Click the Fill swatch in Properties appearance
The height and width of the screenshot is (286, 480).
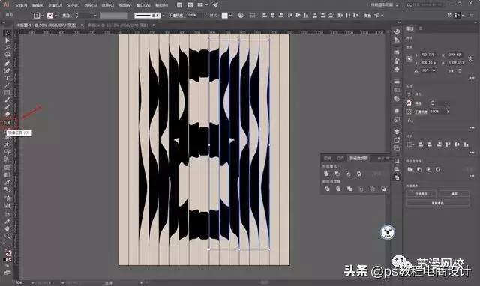[409, 94]
